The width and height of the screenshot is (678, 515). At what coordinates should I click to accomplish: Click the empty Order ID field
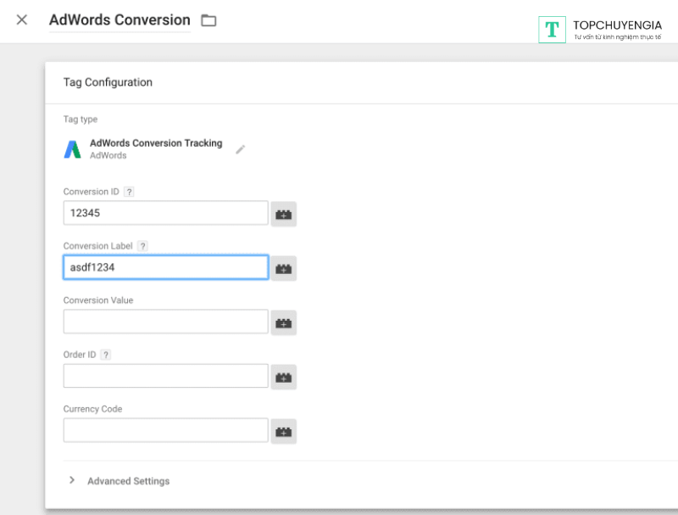click(165, 376)
